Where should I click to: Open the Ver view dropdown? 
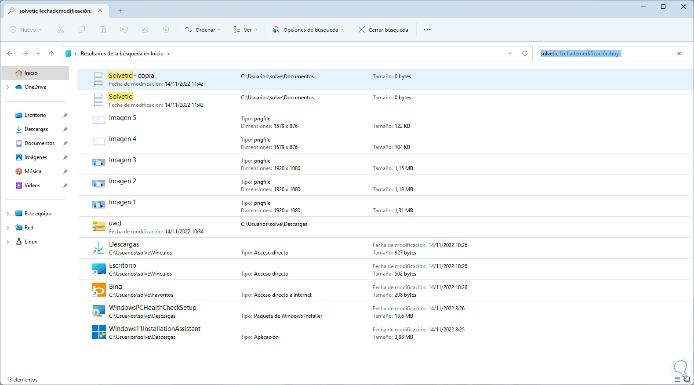tap(245, 29)
